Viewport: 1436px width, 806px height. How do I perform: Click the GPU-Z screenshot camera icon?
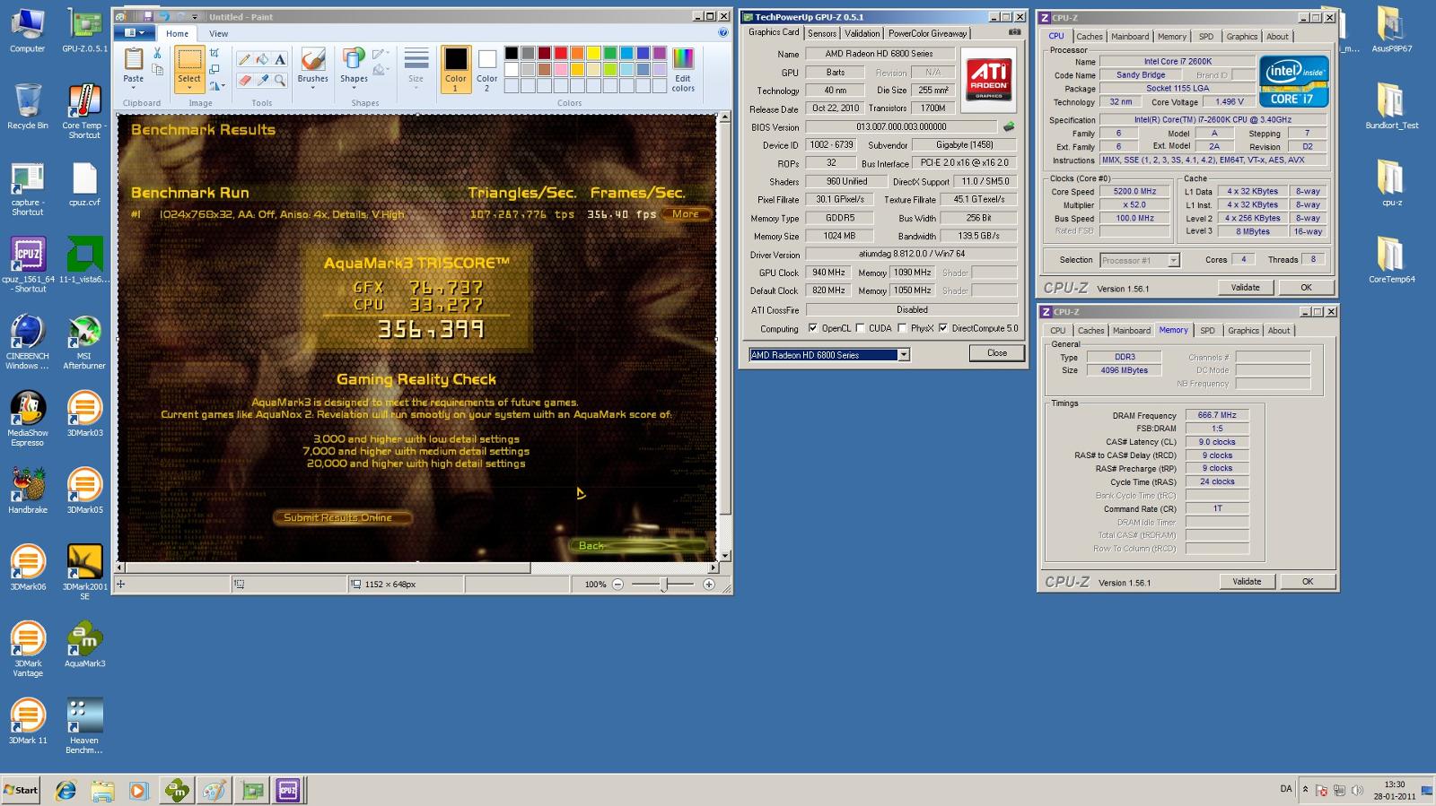1014,32
